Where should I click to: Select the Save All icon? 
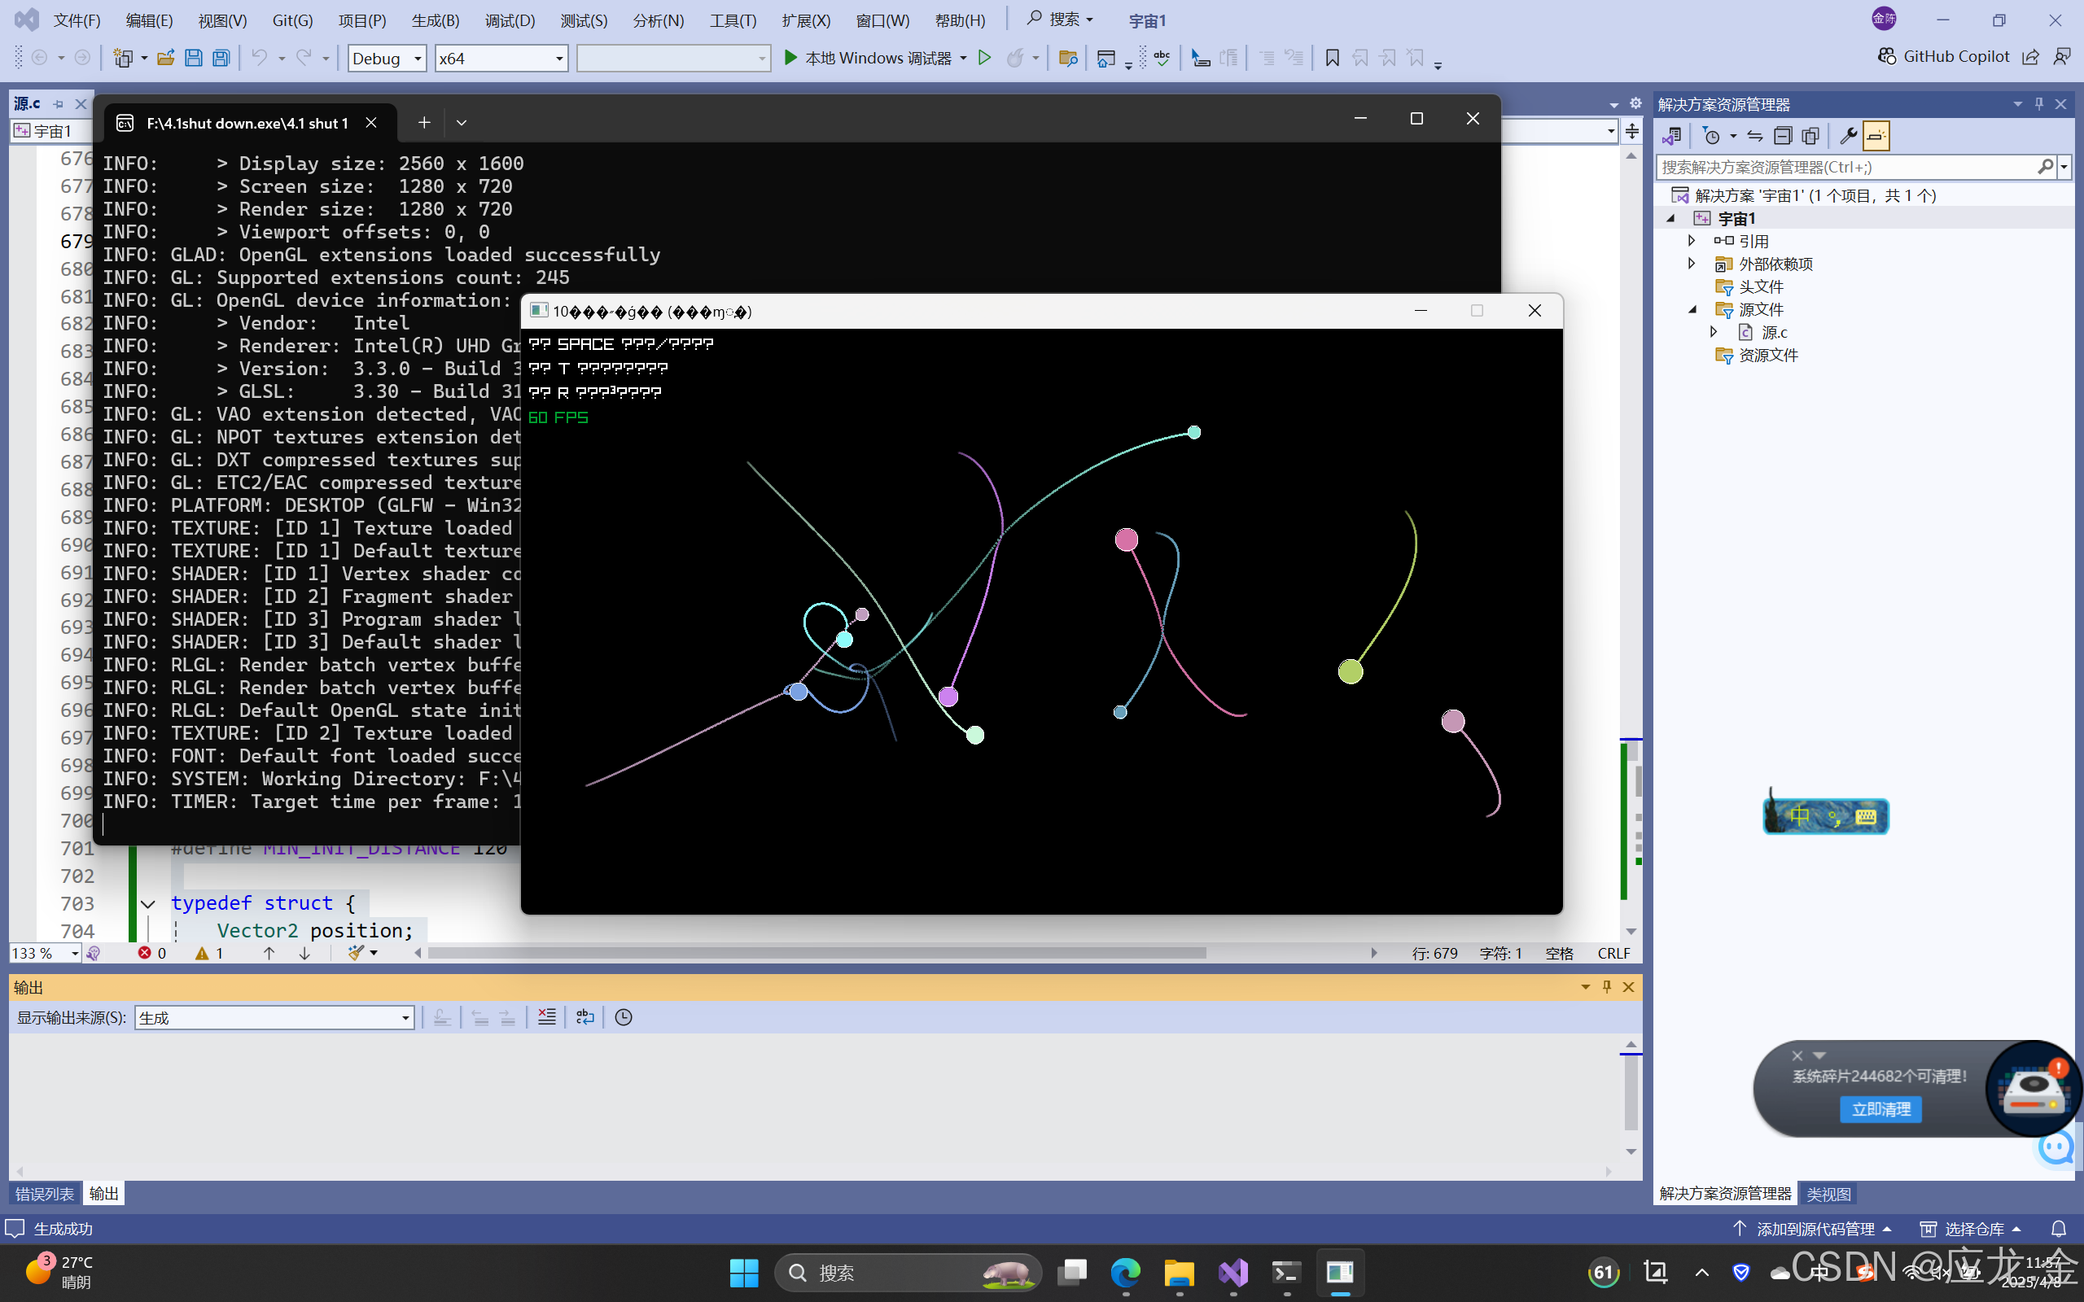[221, 57]
